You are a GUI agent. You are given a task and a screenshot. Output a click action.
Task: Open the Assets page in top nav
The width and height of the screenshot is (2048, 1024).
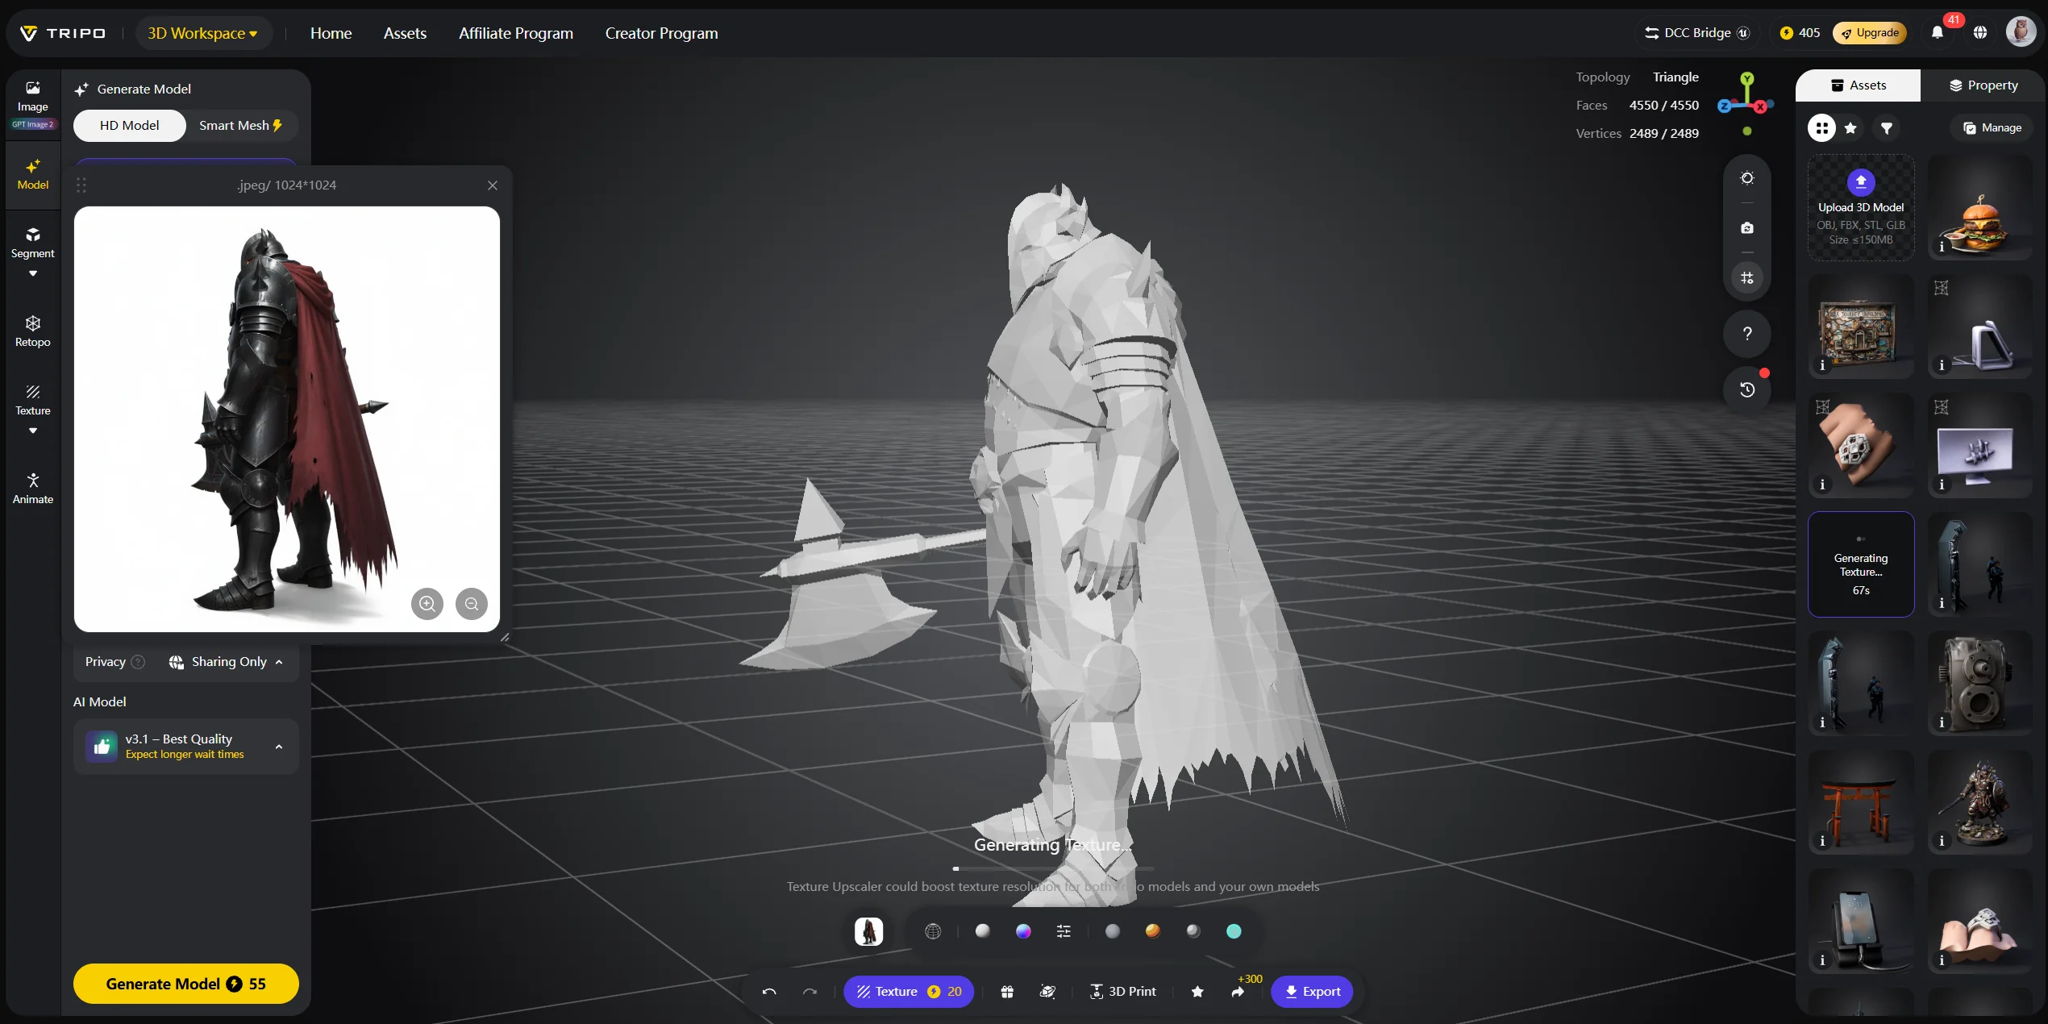pos(405,33)
